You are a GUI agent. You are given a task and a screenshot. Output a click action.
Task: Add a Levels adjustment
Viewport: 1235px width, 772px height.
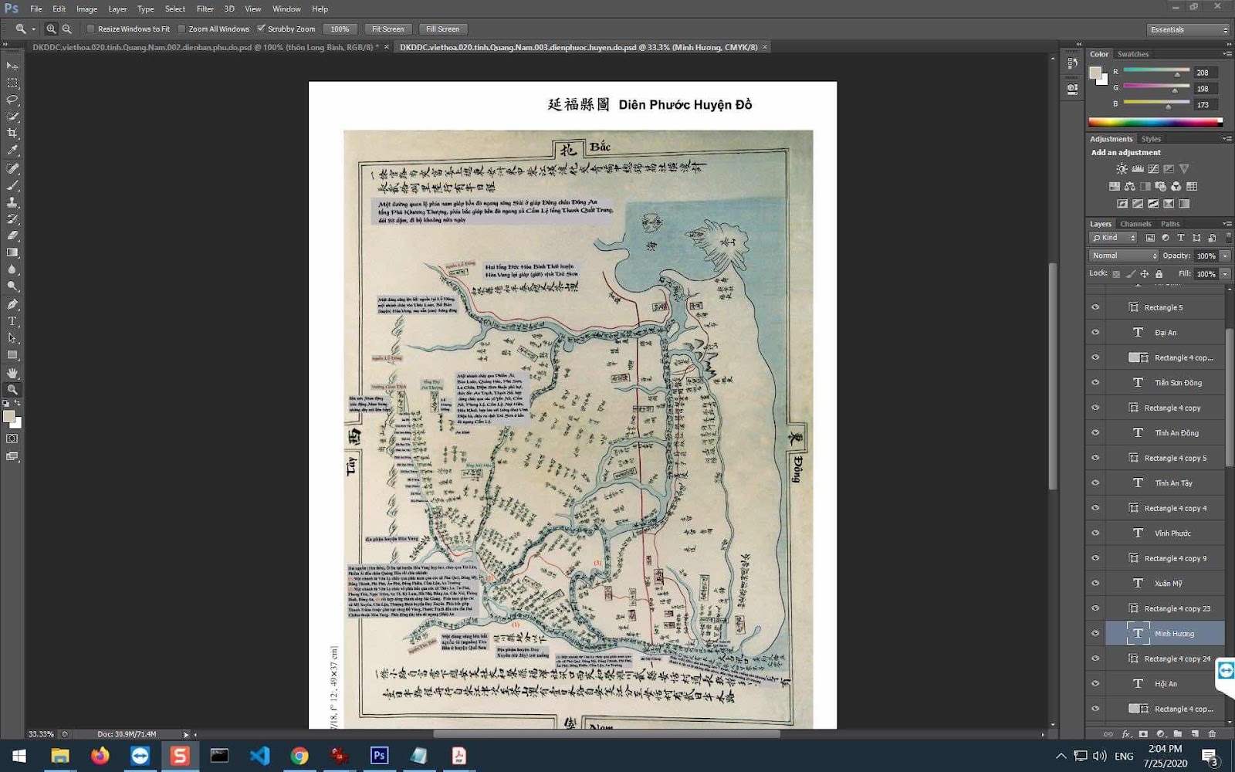[1137, 169]
